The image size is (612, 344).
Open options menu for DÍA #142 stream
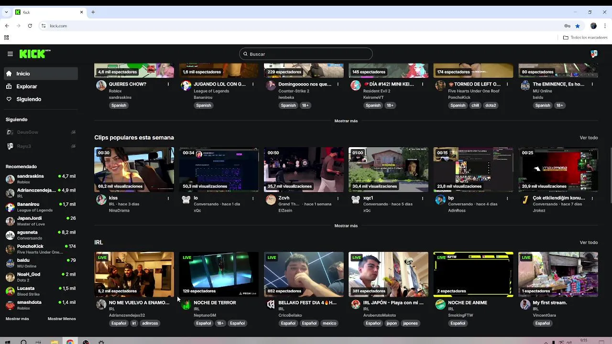tap(423, 84)
